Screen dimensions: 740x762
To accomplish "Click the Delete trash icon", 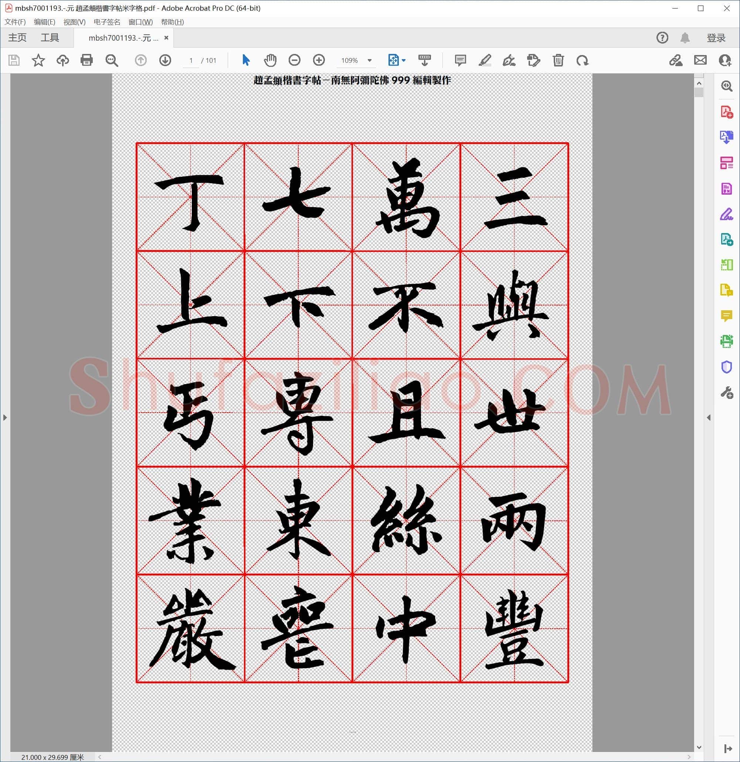I will tap(558, 60).
